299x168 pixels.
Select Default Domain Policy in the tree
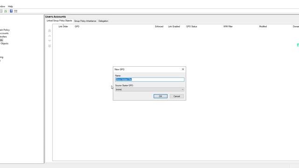coord(5,30)
